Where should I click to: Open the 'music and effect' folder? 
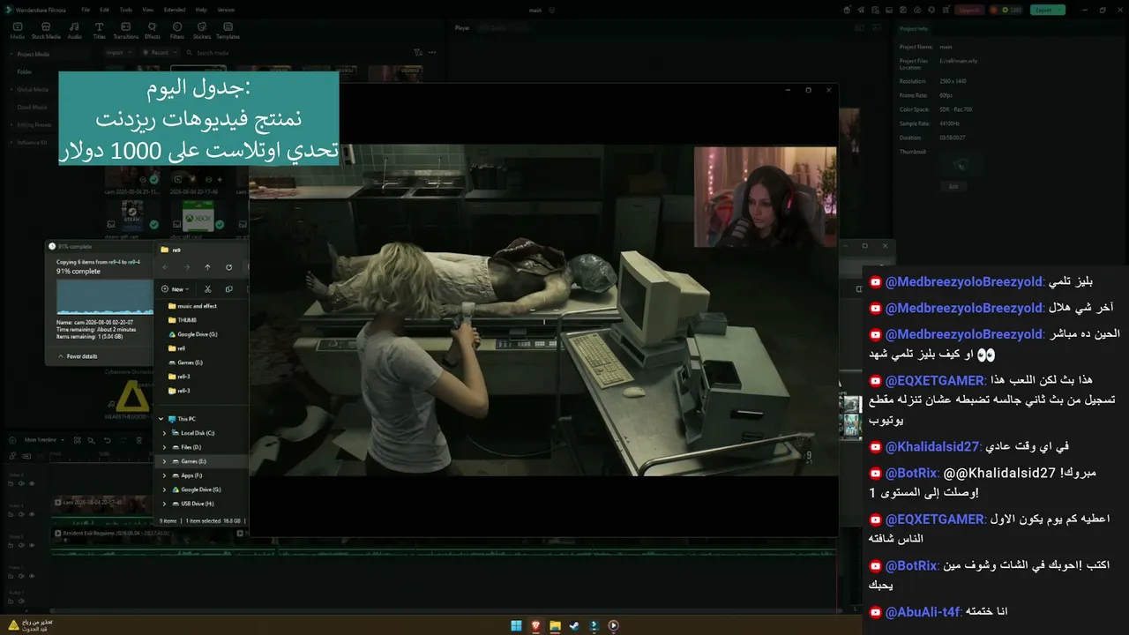click(192, 306)
